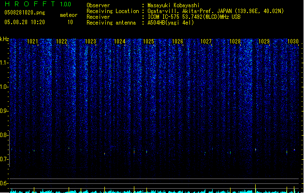This screenshot has height=193, width=304.
Task: Click the date and time 05.08.28 10:20
Action: point(25,22)
